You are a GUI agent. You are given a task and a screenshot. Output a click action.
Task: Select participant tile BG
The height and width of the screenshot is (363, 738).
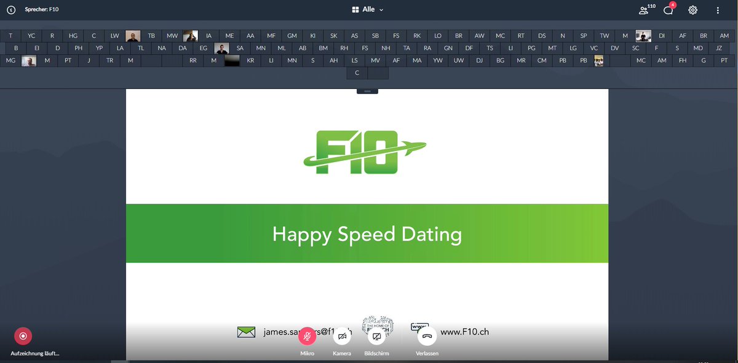click(x=501, y=60)
